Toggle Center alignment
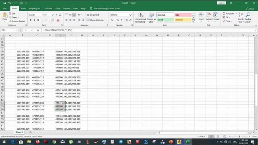Viewport: 258px width, 145px height. point(70,20)
